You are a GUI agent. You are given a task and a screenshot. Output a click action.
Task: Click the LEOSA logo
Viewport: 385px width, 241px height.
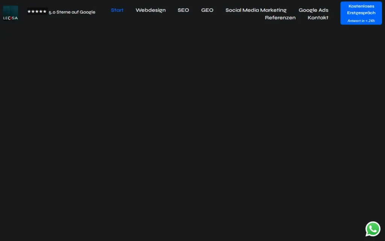coord(11,13)
